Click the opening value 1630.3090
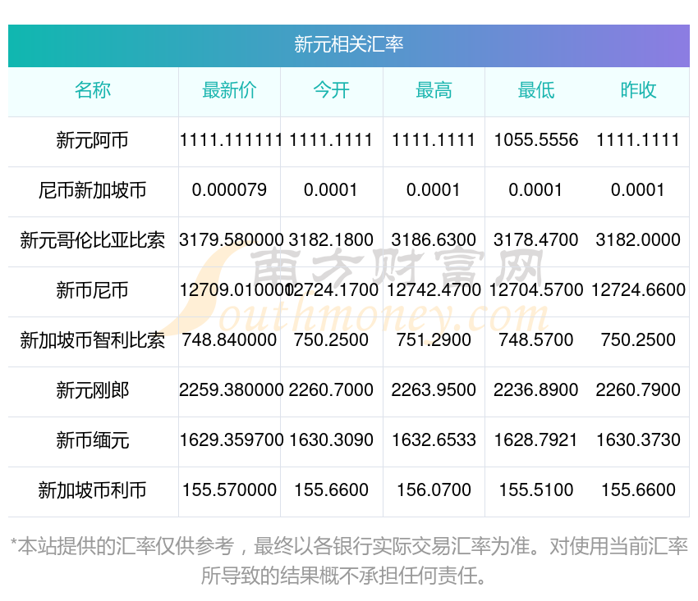This screenshot has height=601, width=698. pos(331,440)
